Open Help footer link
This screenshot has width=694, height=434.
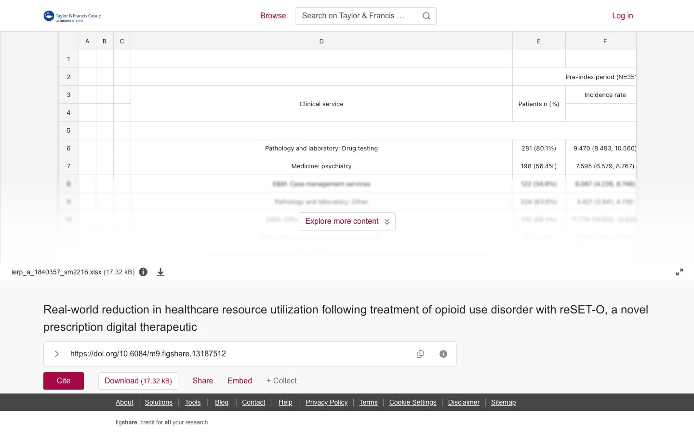pos(285,402)
